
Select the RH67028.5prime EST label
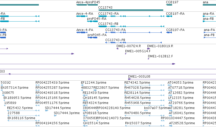pyautogui.click(x=137, y=88)
